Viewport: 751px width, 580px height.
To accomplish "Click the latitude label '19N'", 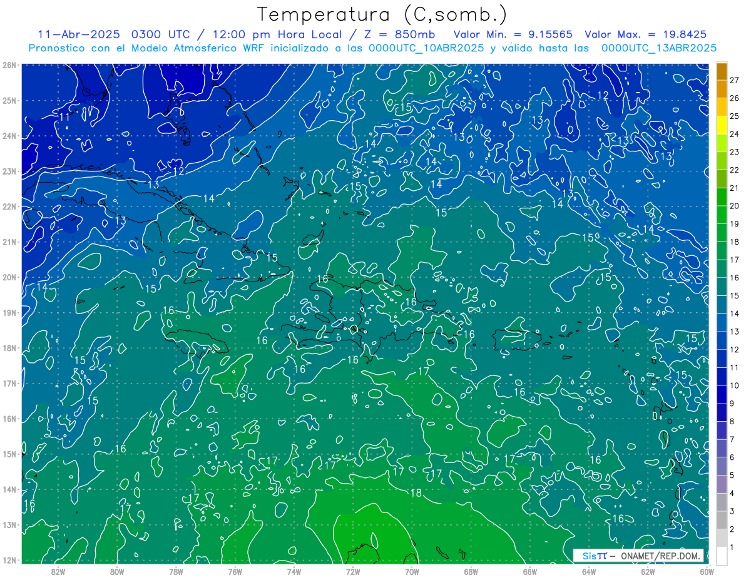I will pyautogui.click(x=9, y=313).
